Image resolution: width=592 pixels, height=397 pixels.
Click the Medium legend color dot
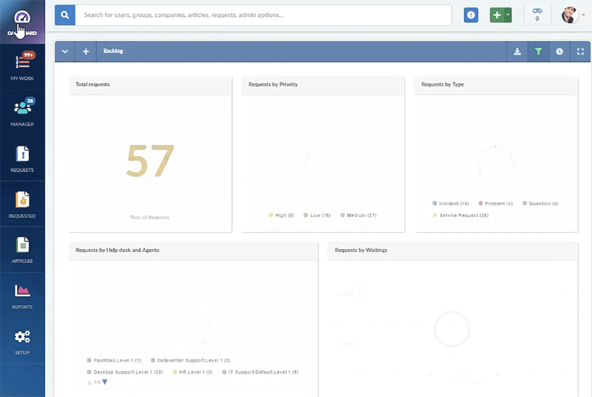(343, 215)
